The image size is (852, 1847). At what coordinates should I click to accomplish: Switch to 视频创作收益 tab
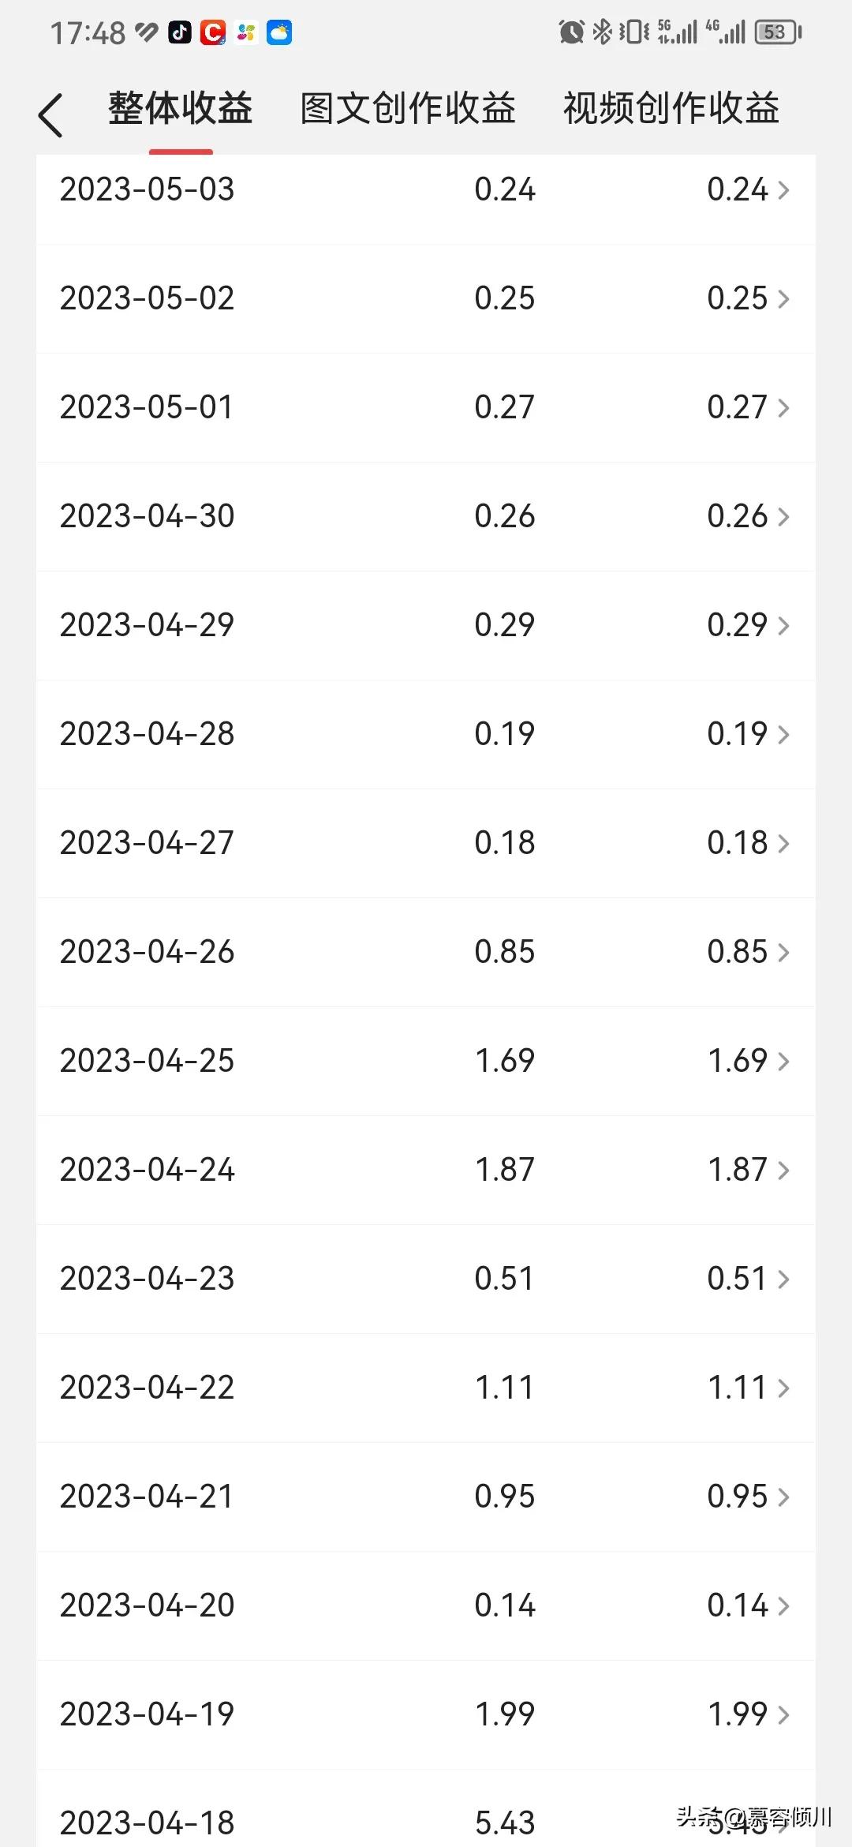tap(671, 108)
